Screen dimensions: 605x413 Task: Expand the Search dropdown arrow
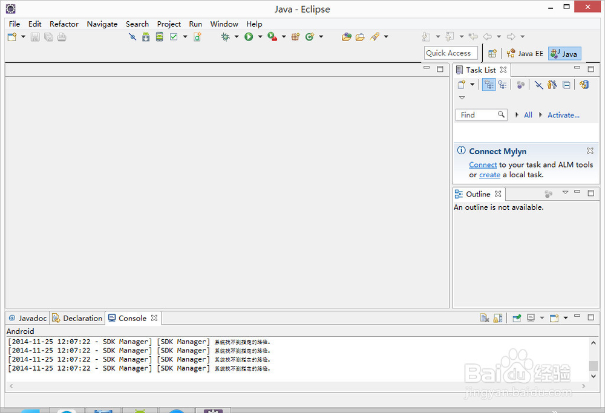tap(386, 37)
